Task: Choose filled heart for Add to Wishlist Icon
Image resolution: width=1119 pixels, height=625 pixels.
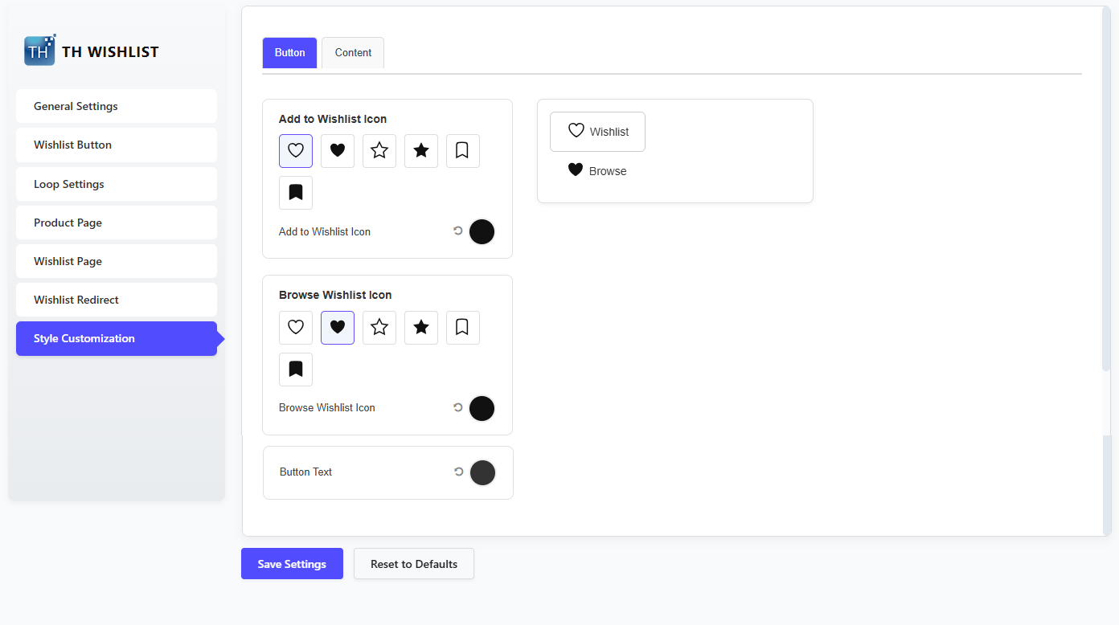Action: 338,151
